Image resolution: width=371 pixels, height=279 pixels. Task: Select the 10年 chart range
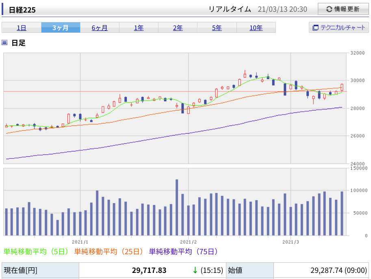pos(256,28)
